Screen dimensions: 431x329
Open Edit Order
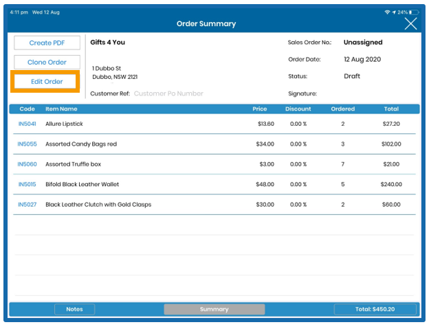(45, 81)
